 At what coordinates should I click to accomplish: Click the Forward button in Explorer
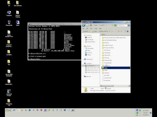pos(87,26)
